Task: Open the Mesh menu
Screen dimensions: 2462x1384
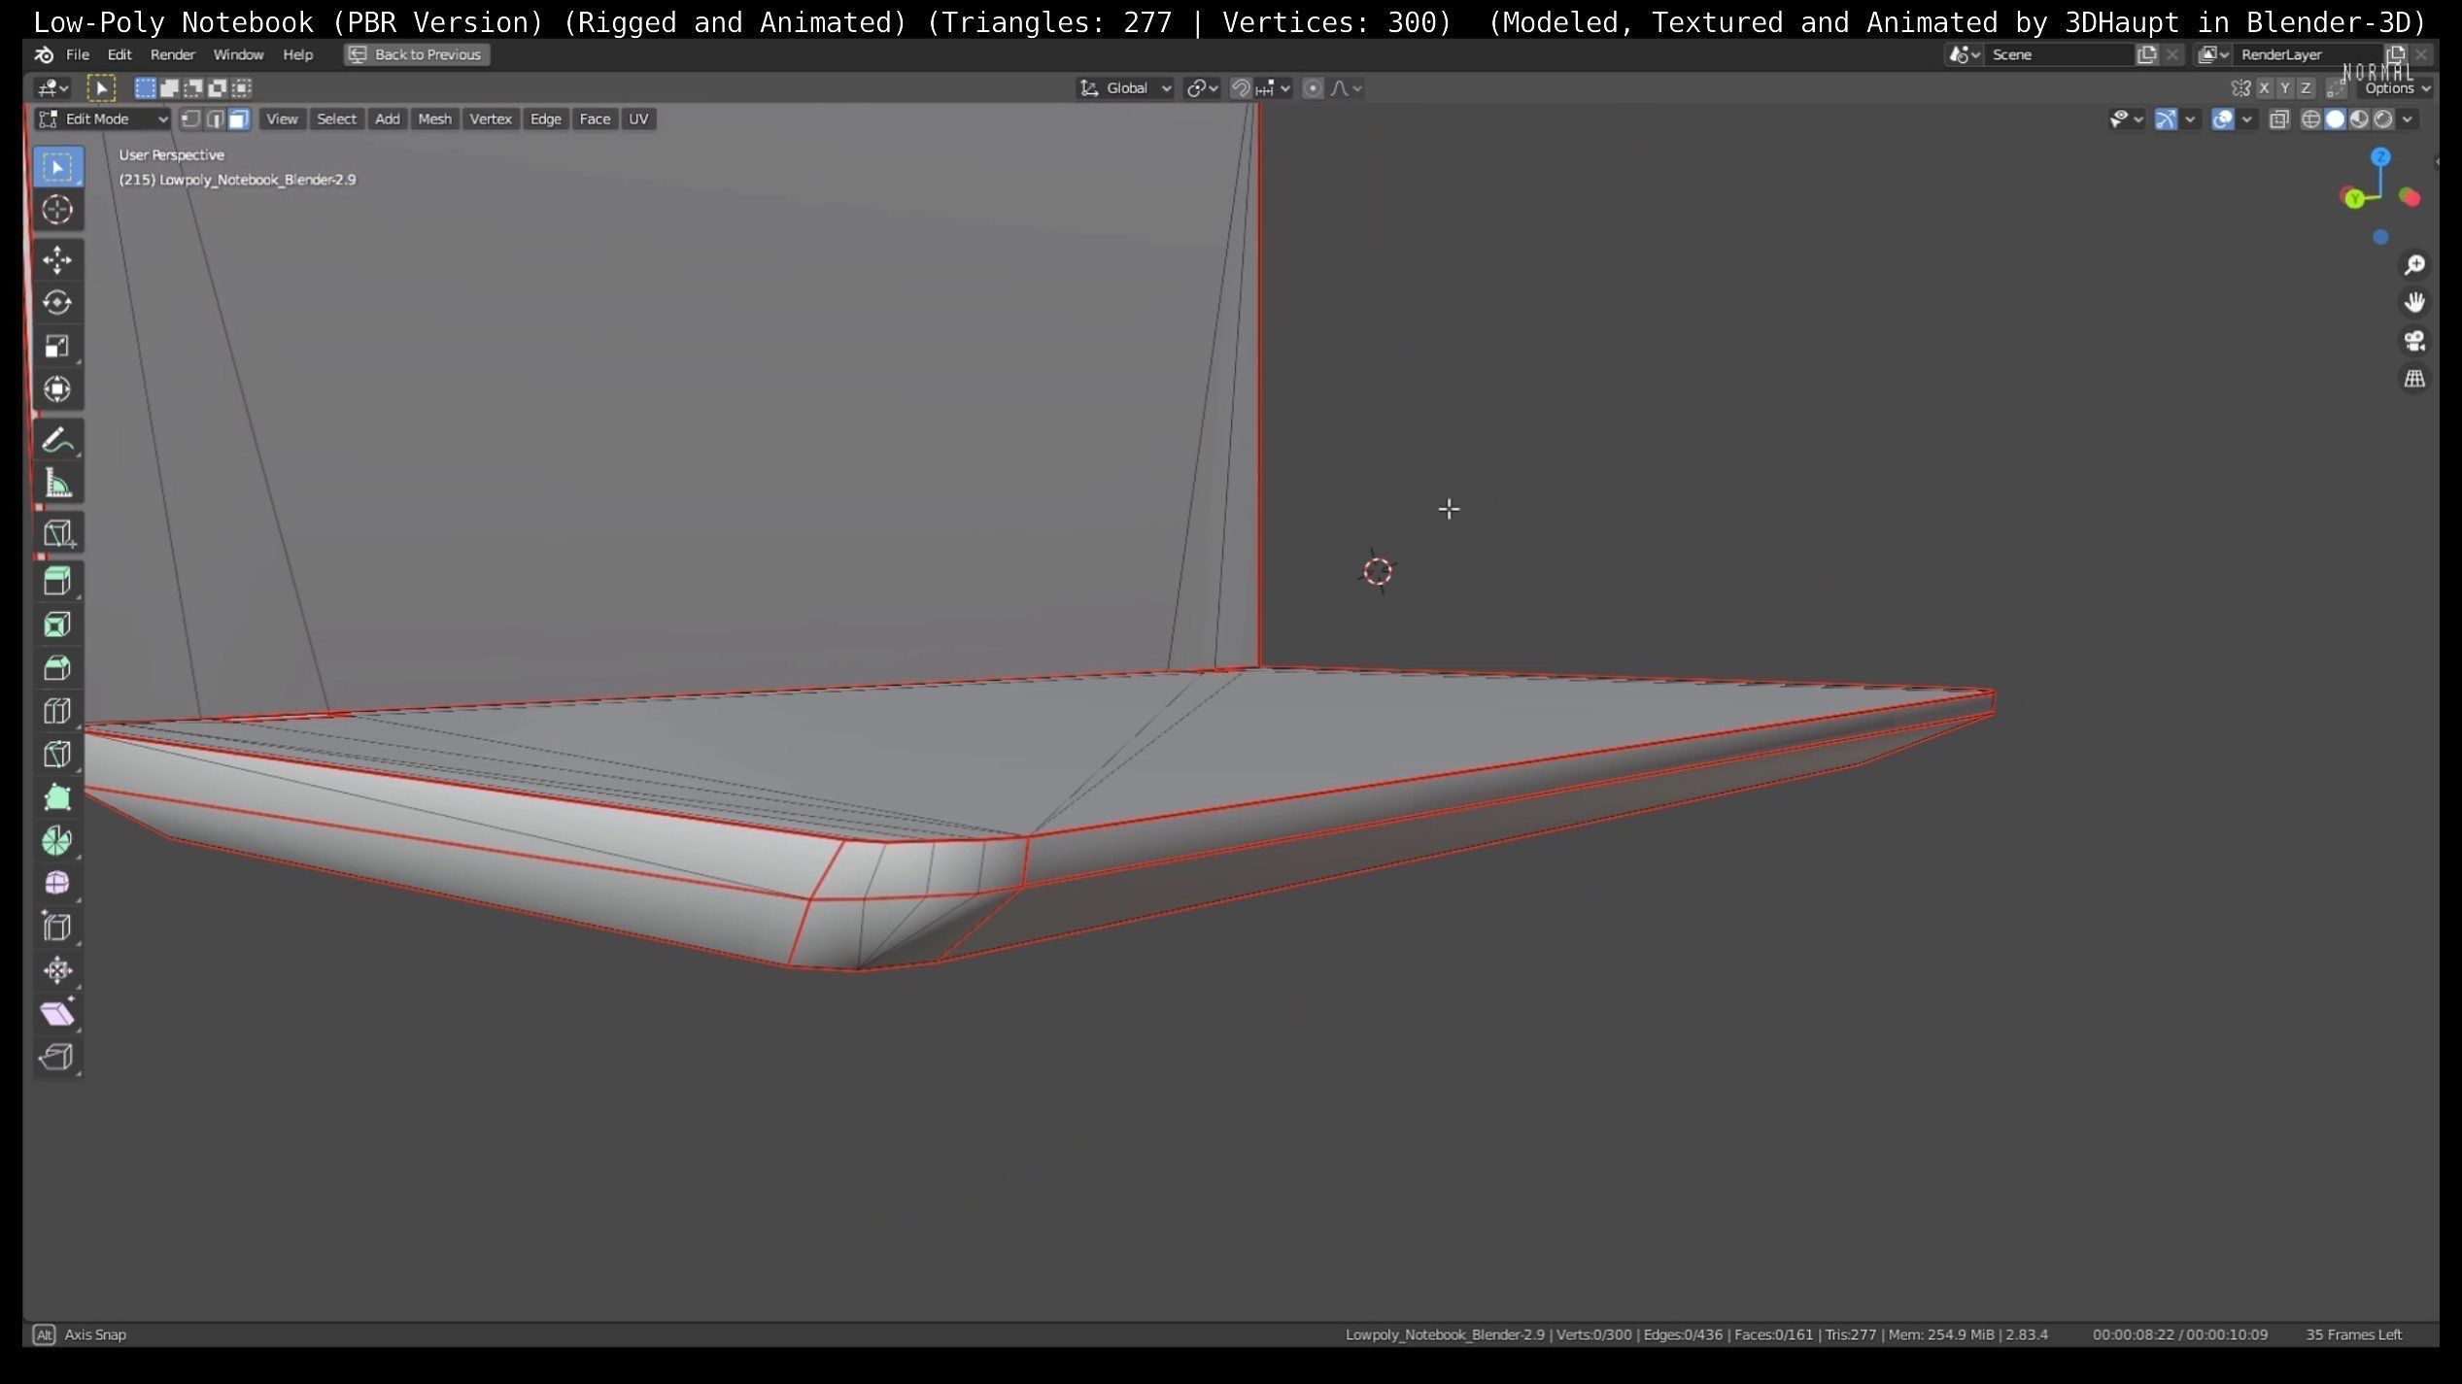Action: pos(434,119)
